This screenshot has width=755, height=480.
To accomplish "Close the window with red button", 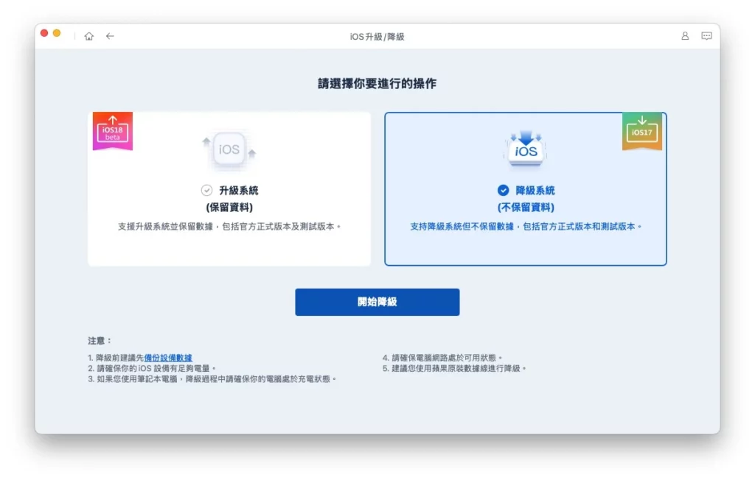I will (x=44, y=33).
